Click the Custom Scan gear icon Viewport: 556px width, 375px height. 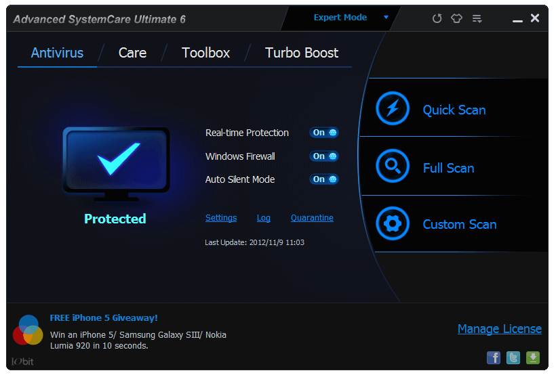393,223
